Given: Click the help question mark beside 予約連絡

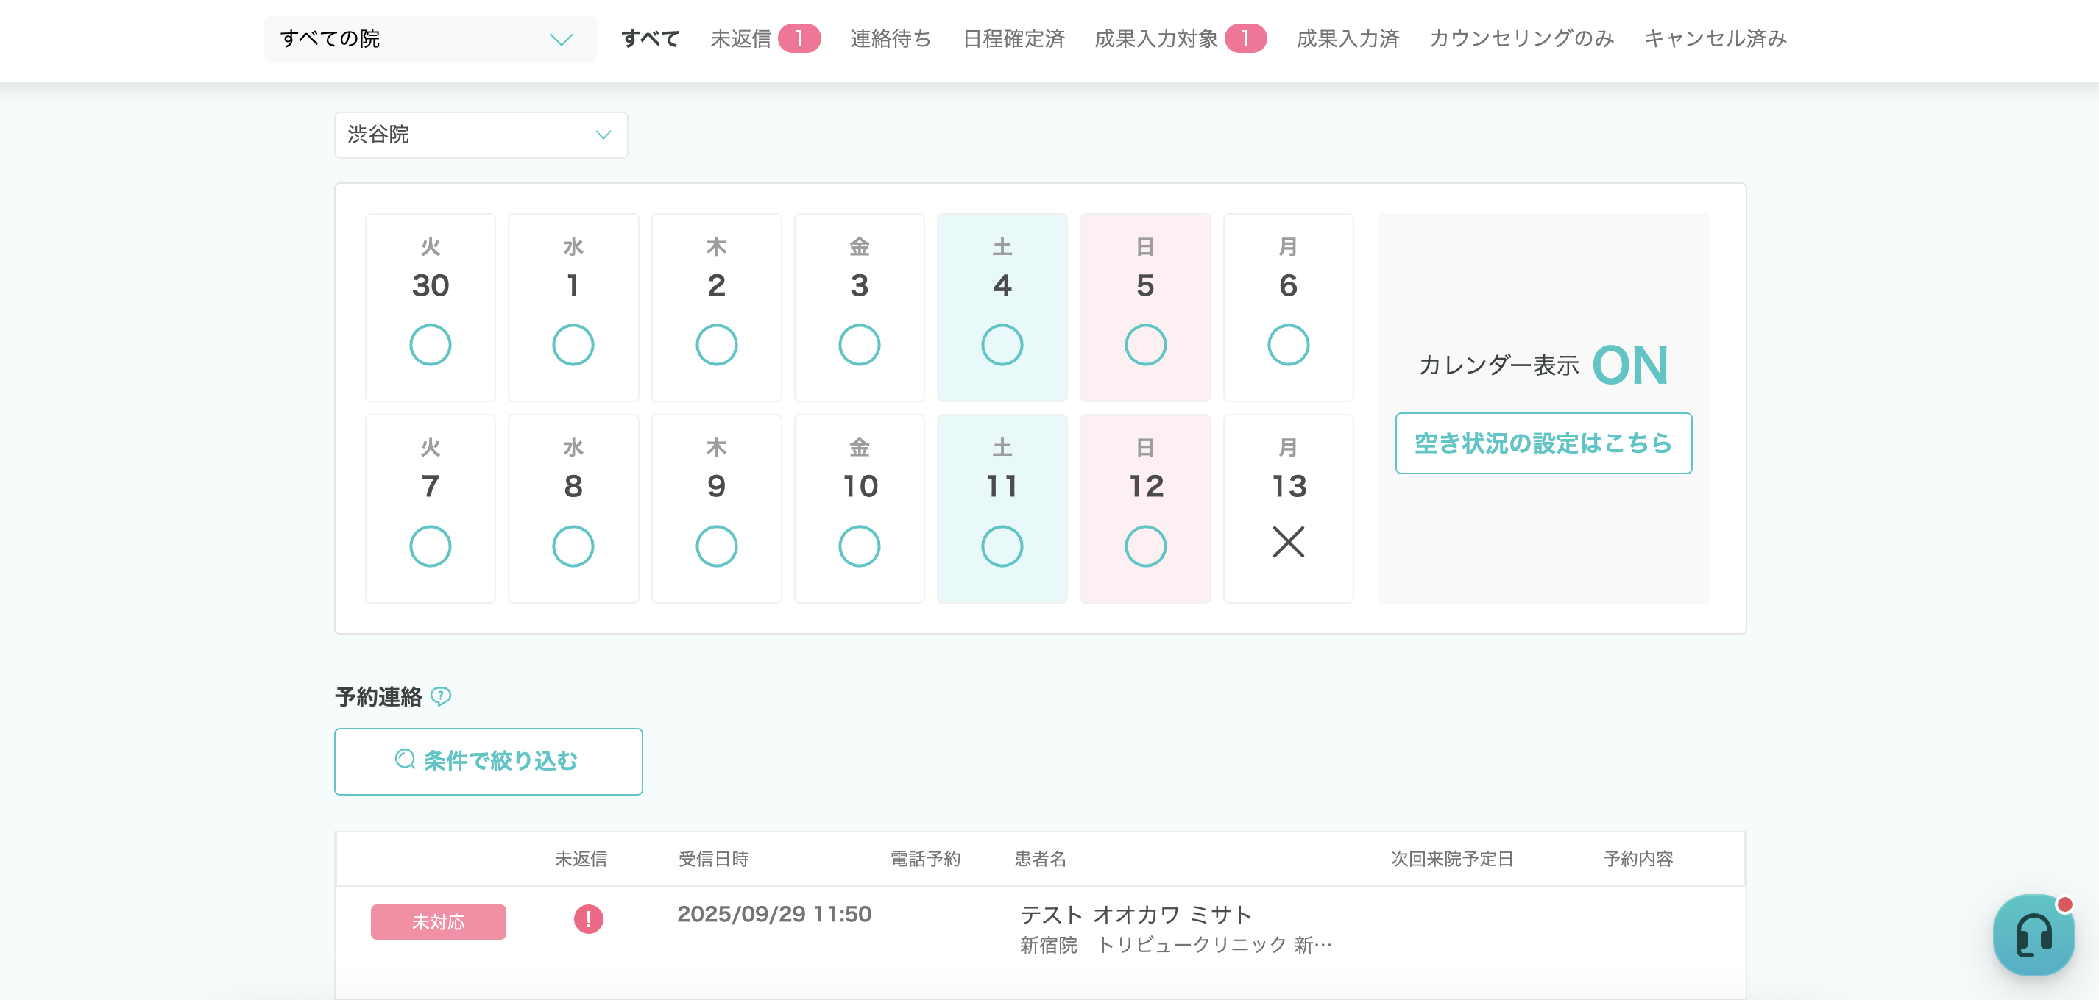Looking at the screenshot, I should click(441, 696).
